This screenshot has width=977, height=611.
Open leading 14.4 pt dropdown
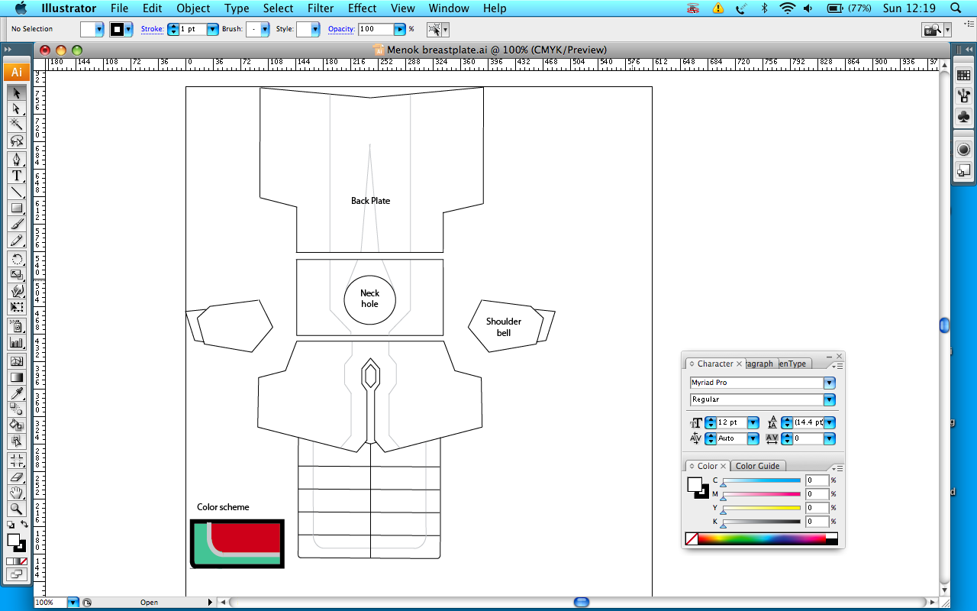pos(830,422)
